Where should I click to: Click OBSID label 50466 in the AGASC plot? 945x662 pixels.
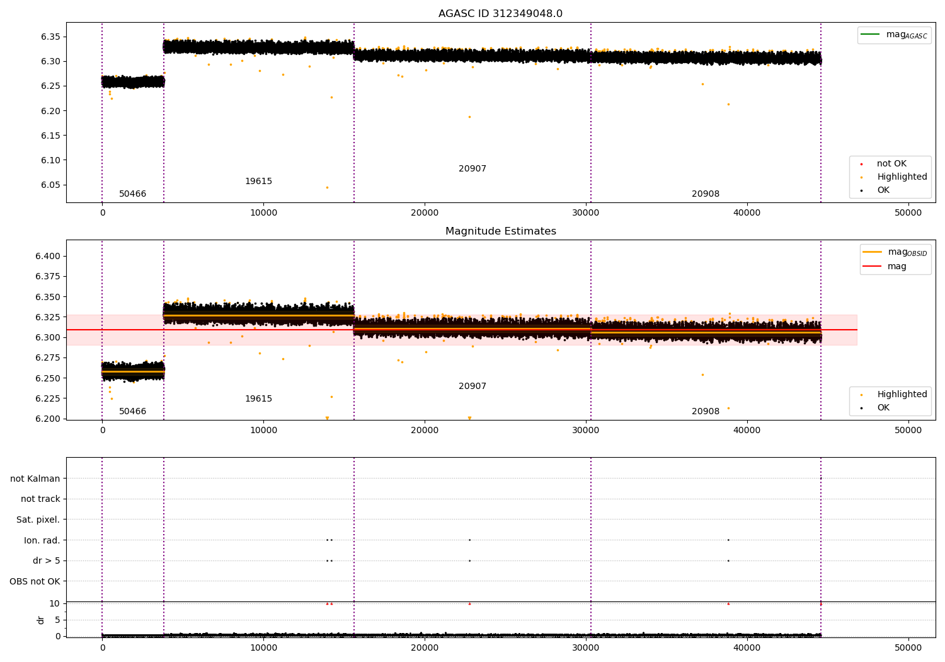[132, 194]
